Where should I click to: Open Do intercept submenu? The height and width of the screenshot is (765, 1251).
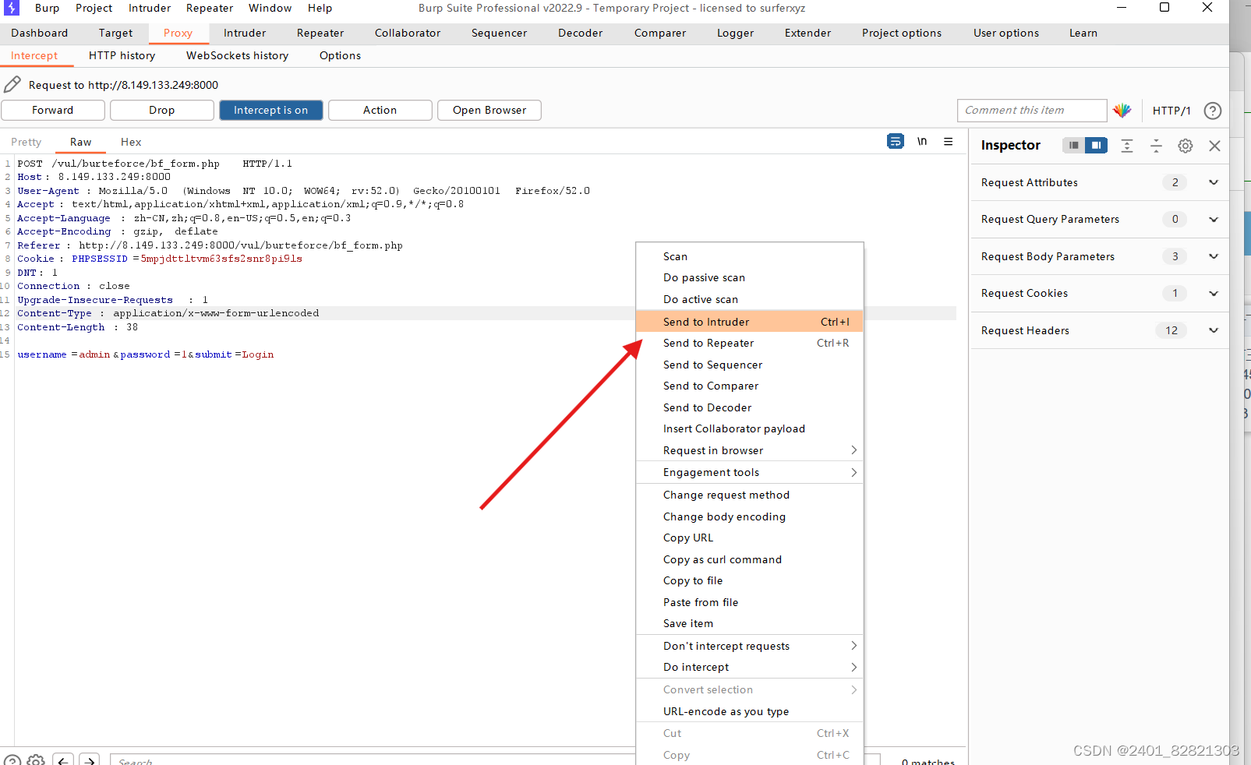(750, 667)
